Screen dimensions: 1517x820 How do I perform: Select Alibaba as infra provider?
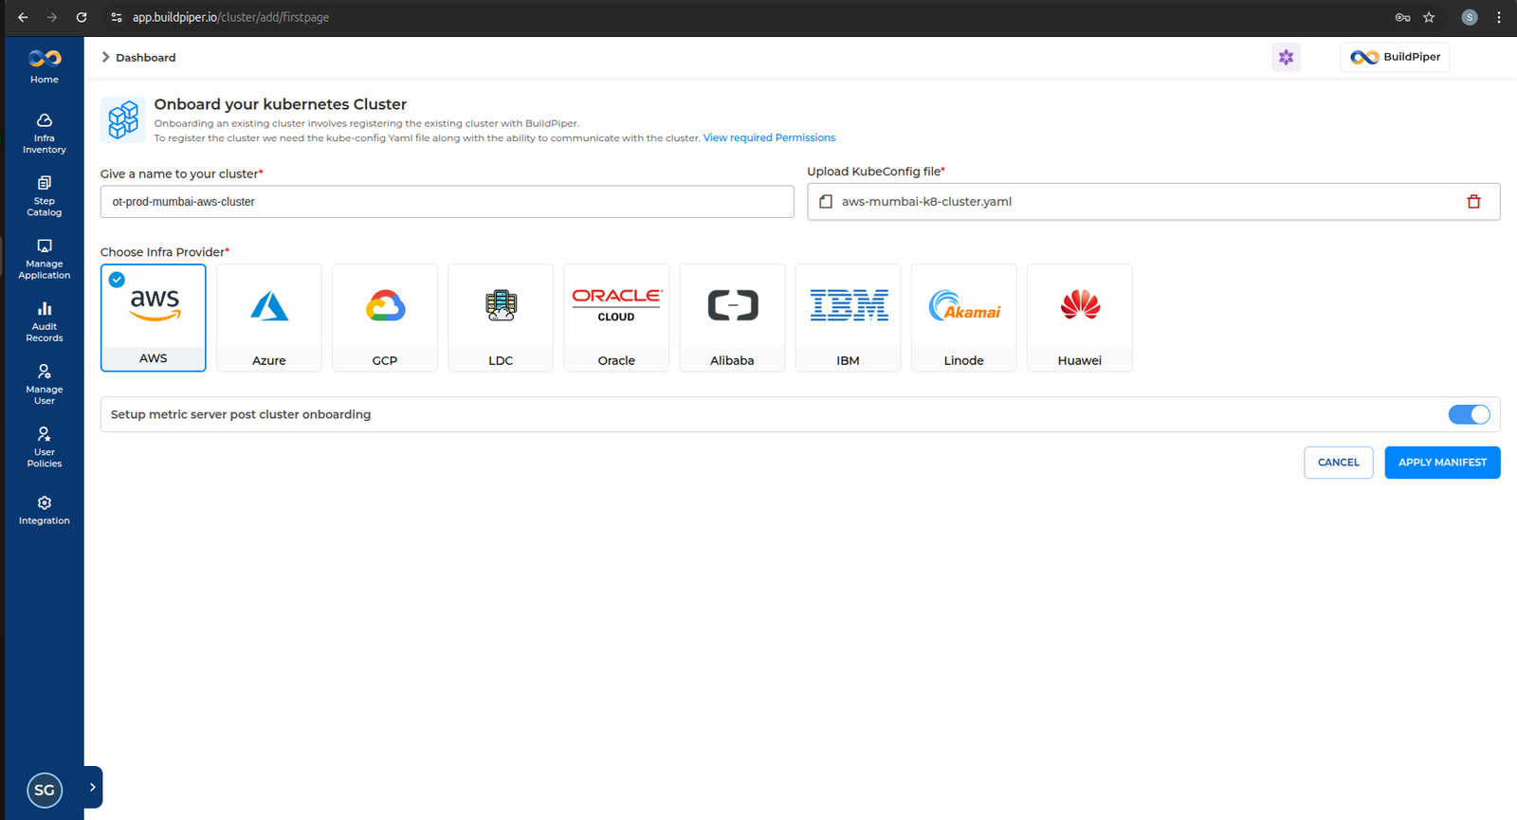coord(732,318)
